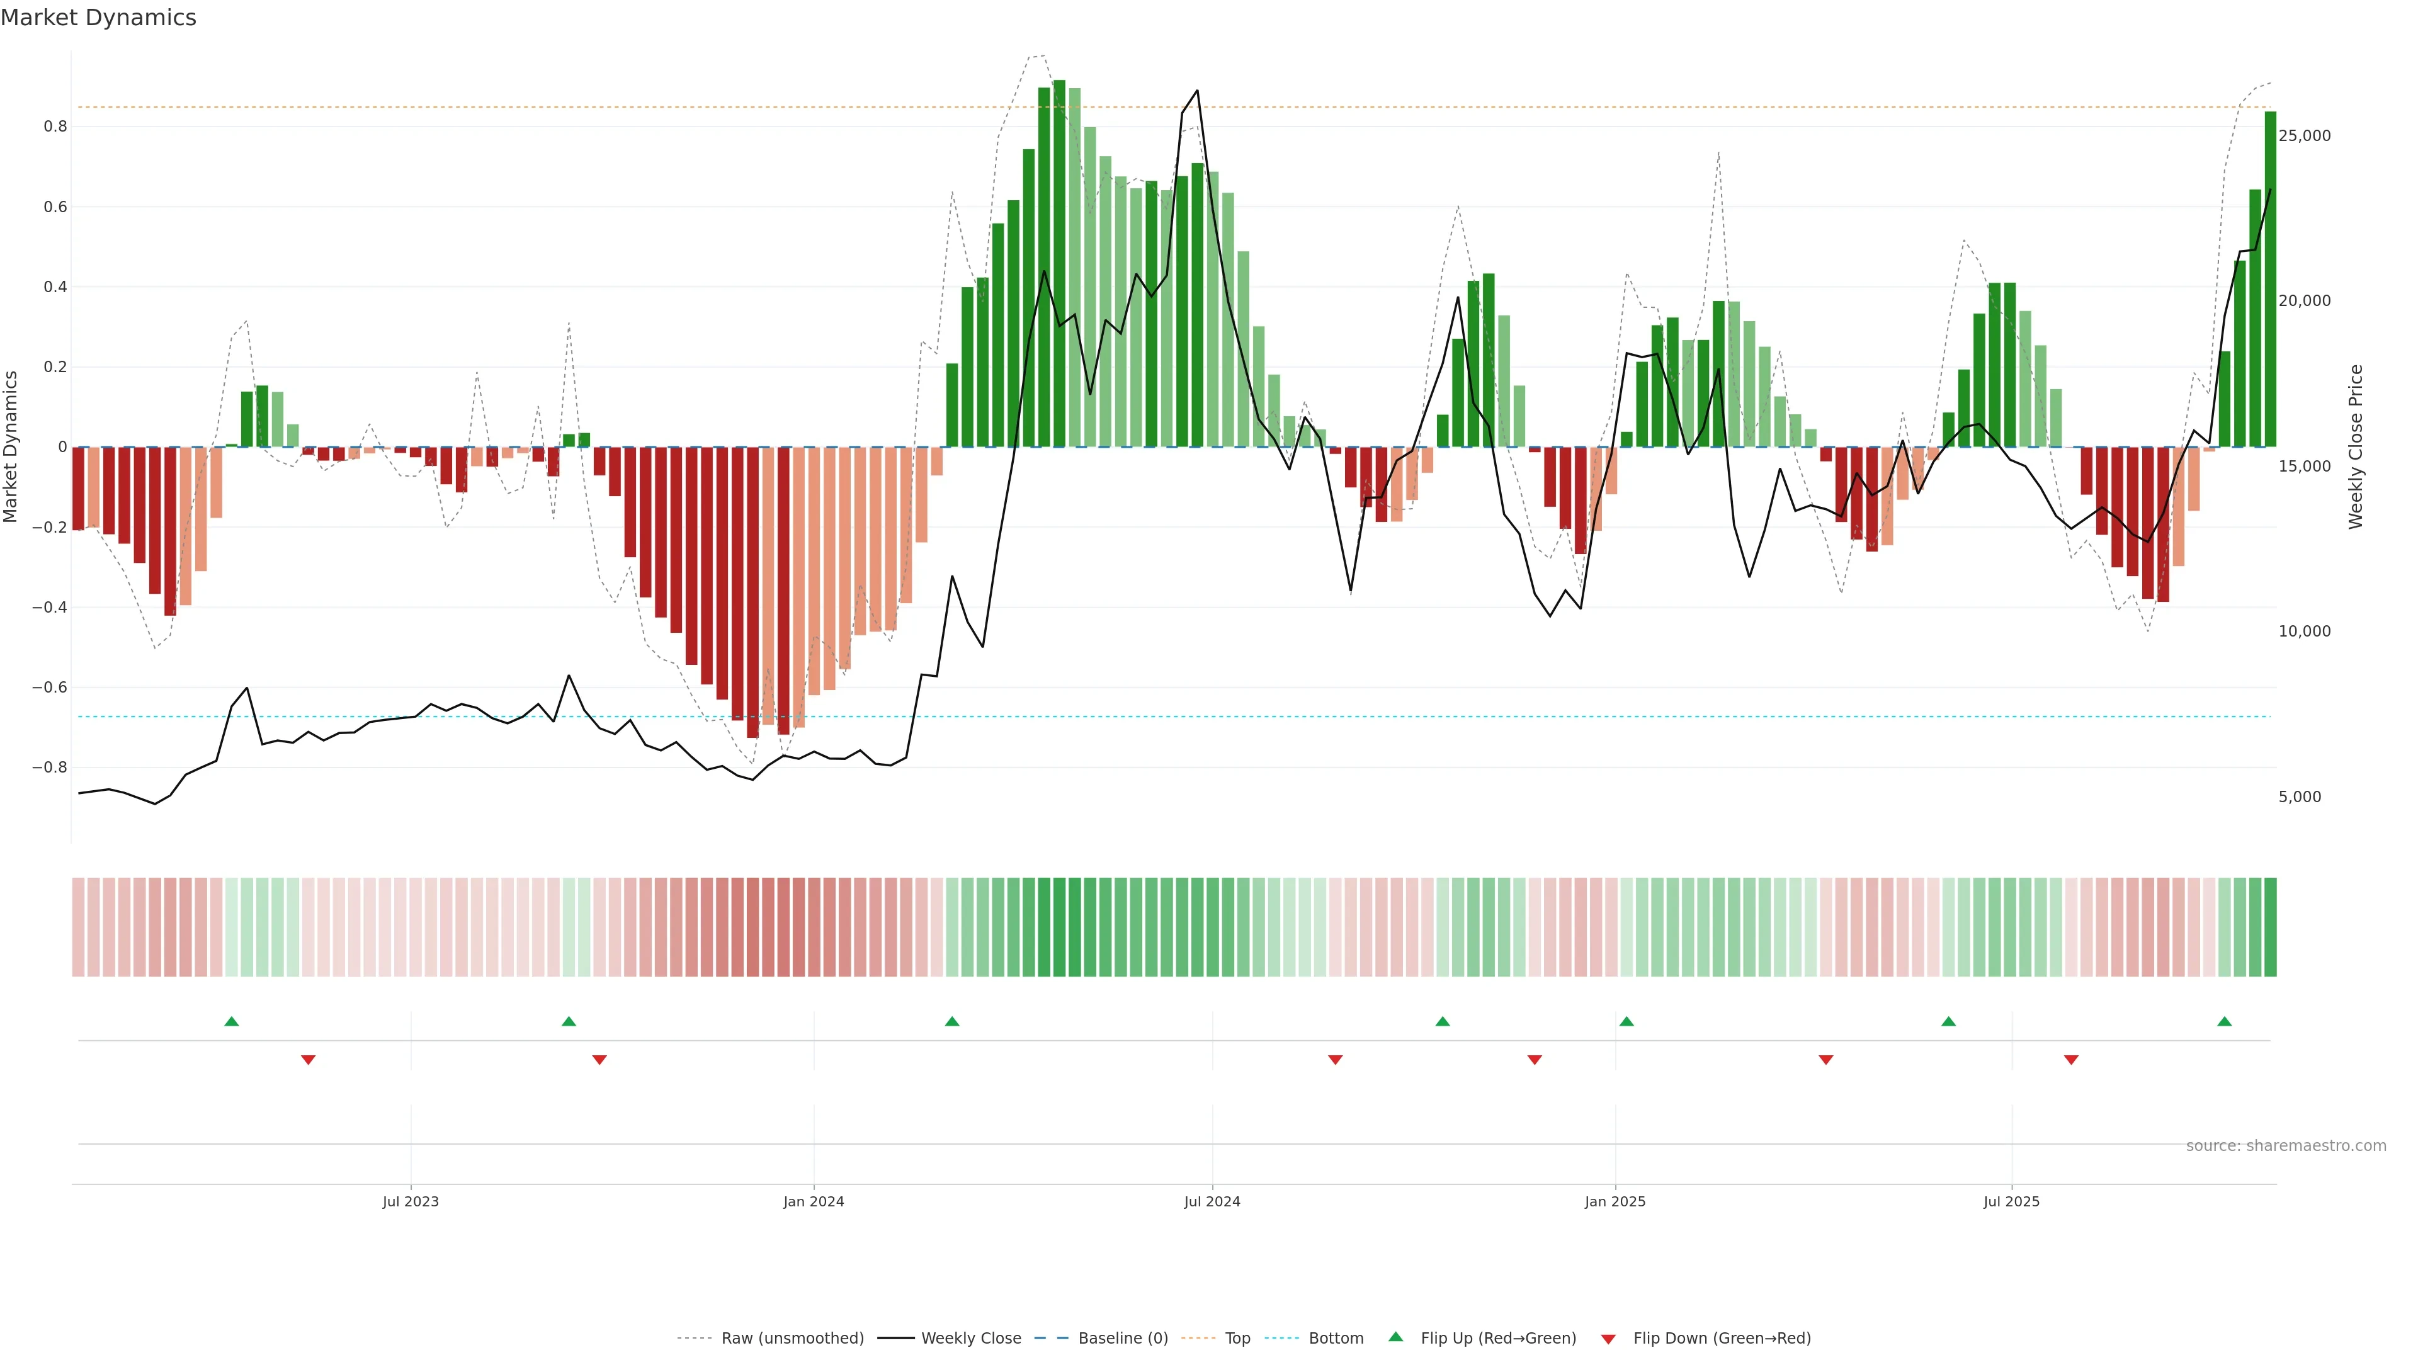Click the green Flip Up legend triangle icon

click(1396, 1337)
